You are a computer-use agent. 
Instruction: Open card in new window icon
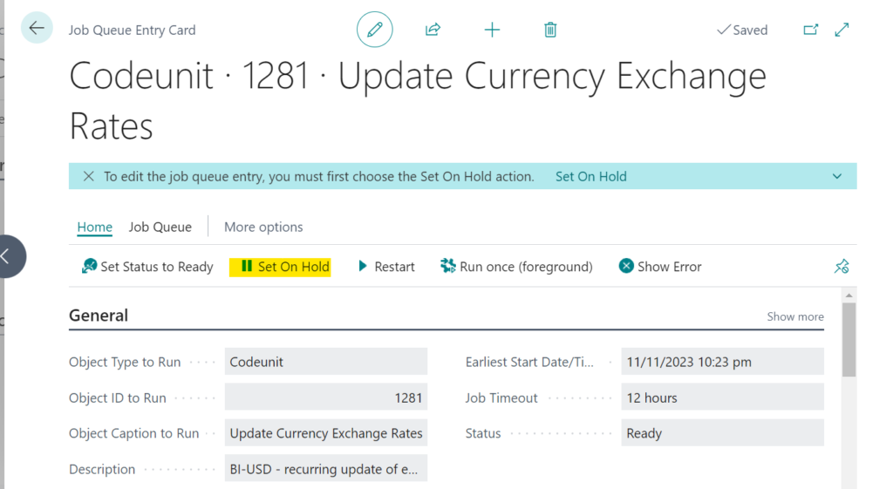810,30
